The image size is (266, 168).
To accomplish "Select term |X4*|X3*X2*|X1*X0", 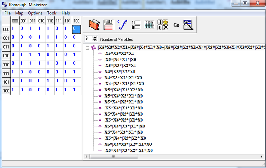I will pos(124,84).
